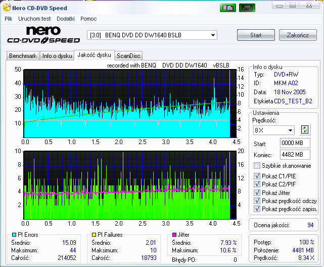
Task: Click the 18 Nov 2005 date value
Action: (x=290, y=92)
